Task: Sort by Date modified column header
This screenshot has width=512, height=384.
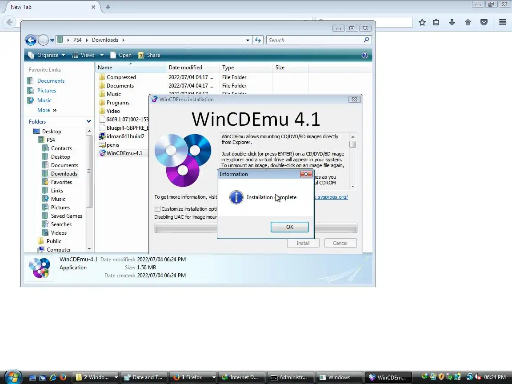Action: 192,68
